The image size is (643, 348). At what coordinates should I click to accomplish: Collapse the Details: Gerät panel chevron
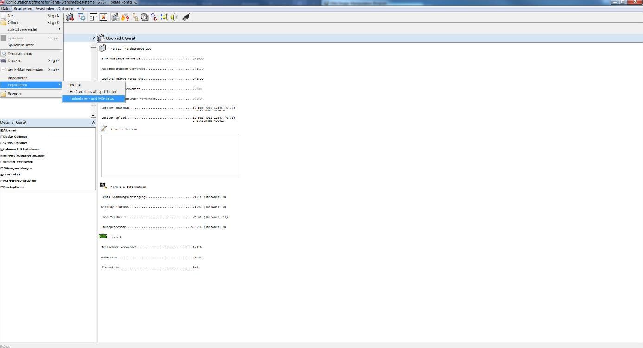(93, 122)
